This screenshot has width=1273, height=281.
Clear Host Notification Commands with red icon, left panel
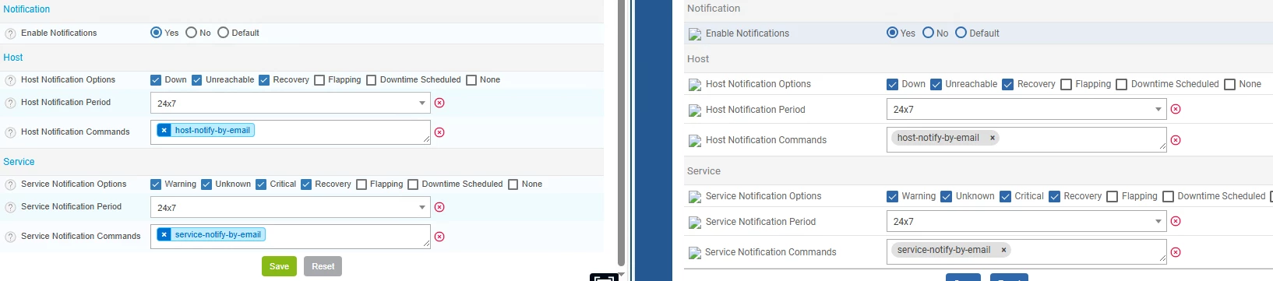click(x=439, y=132)
